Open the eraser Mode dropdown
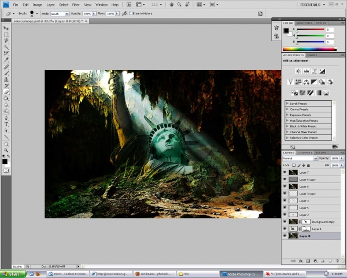347x278 pixels. [x=67, y=14]
